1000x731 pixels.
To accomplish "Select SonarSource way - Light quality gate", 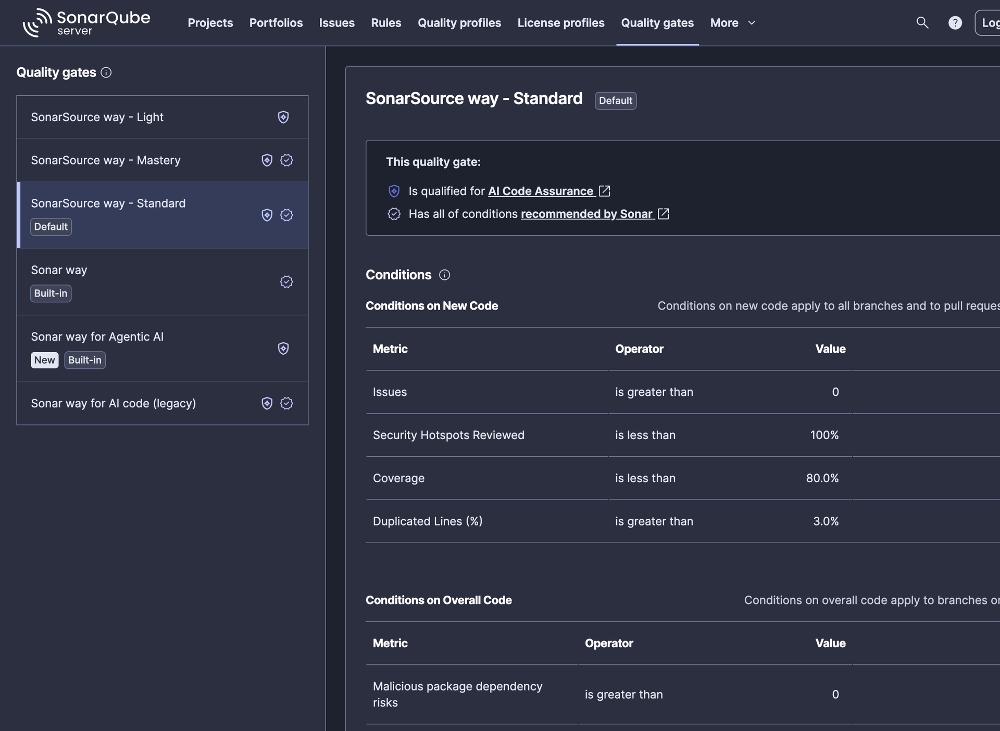I will coord(162,117).
